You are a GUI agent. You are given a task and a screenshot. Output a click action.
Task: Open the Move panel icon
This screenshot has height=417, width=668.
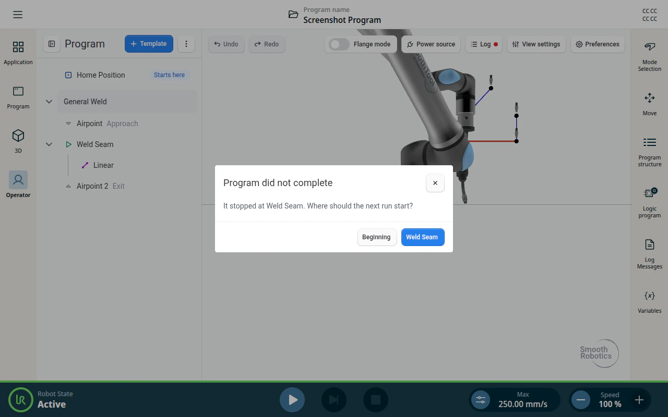(x=650, y=104)
